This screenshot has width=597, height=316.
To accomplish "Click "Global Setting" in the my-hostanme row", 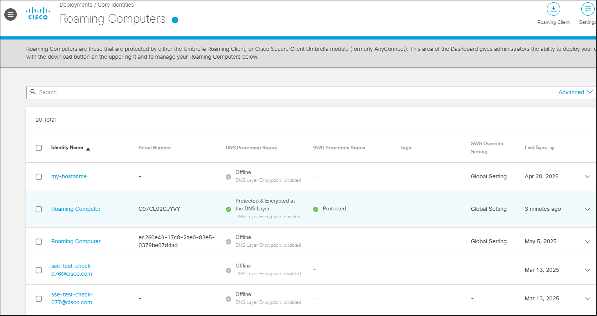I will [489, 176].
